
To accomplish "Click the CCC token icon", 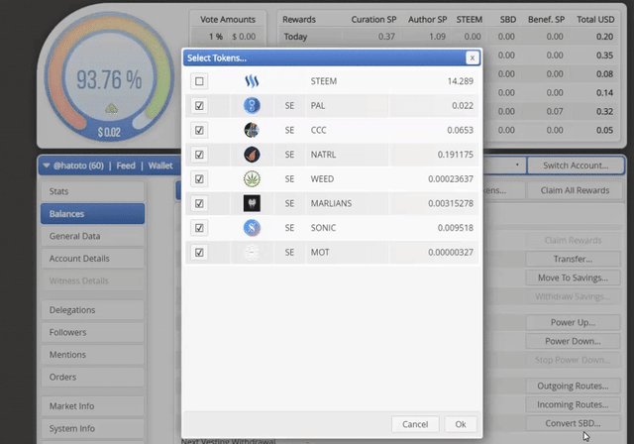I will pos(252,130).
